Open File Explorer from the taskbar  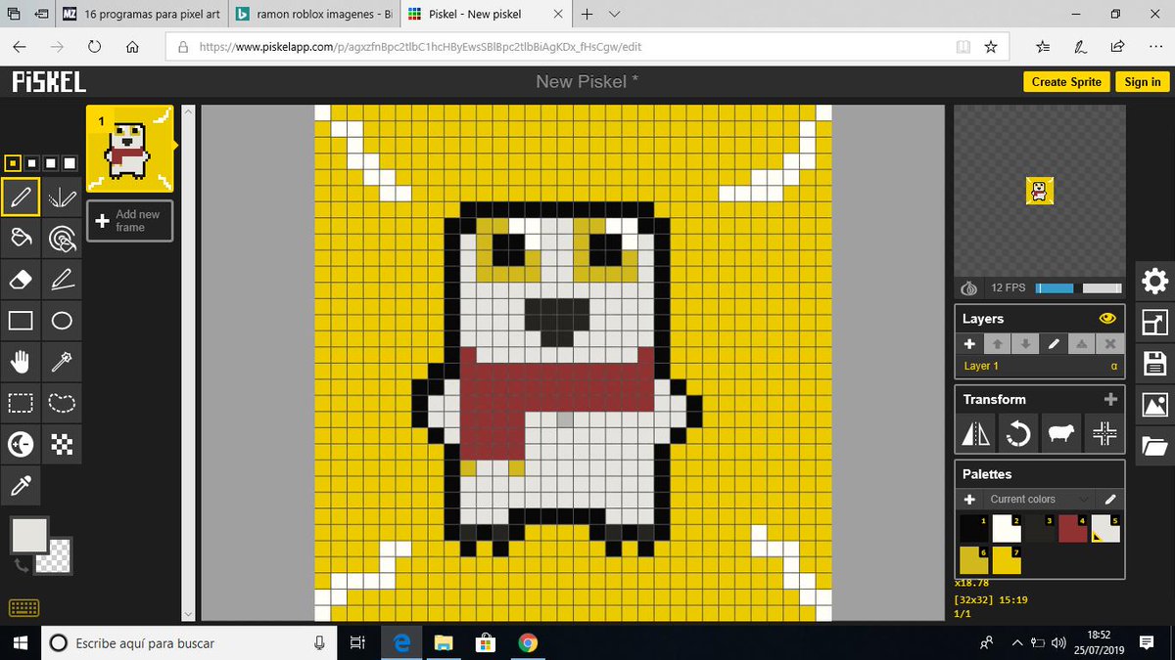click(x=445, y=643)
